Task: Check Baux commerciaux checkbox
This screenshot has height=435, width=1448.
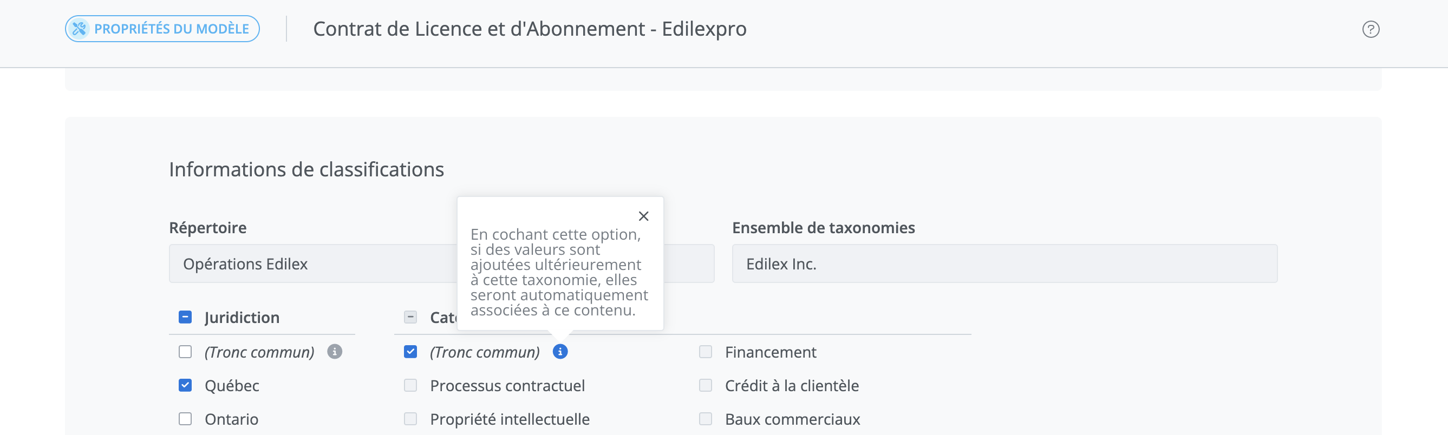Action: coord(706,419)
